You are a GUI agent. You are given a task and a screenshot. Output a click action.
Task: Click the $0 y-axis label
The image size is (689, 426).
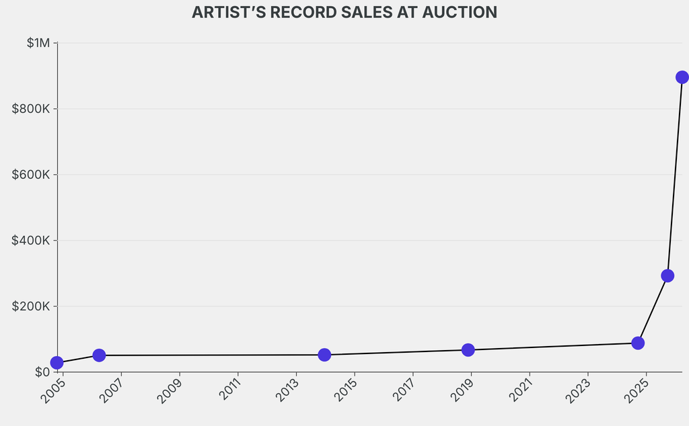tap(41, 372)
